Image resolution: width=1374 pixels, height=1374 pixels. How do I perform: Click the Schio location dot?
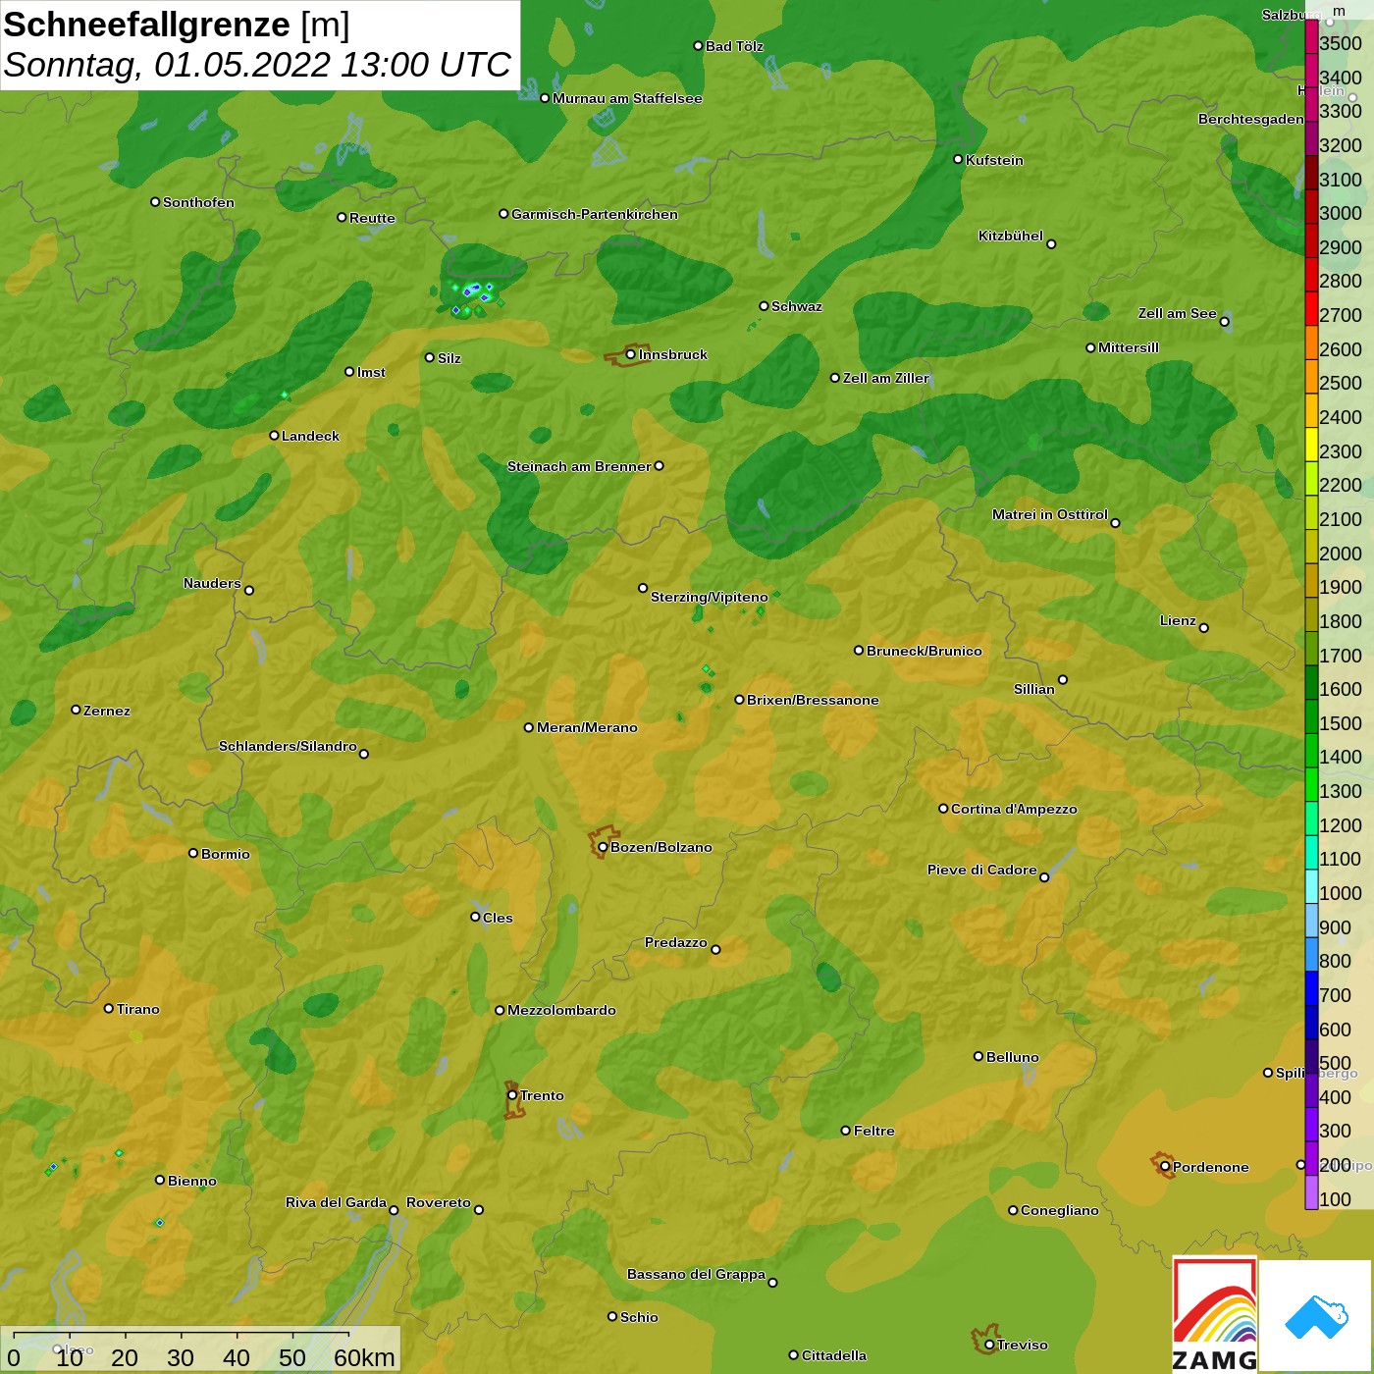[x=612, y=1316]
